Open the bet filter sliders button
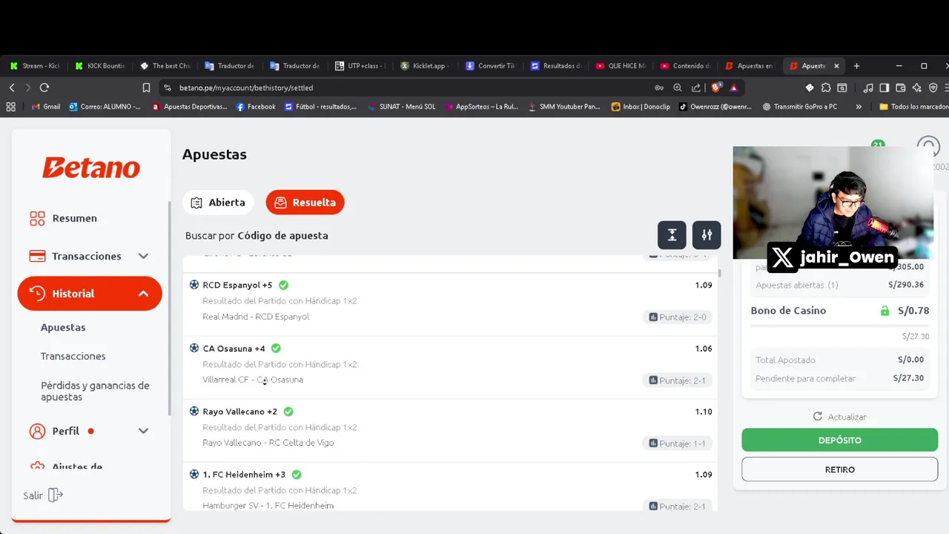This screenshot has width=949, height=534. 707,235
